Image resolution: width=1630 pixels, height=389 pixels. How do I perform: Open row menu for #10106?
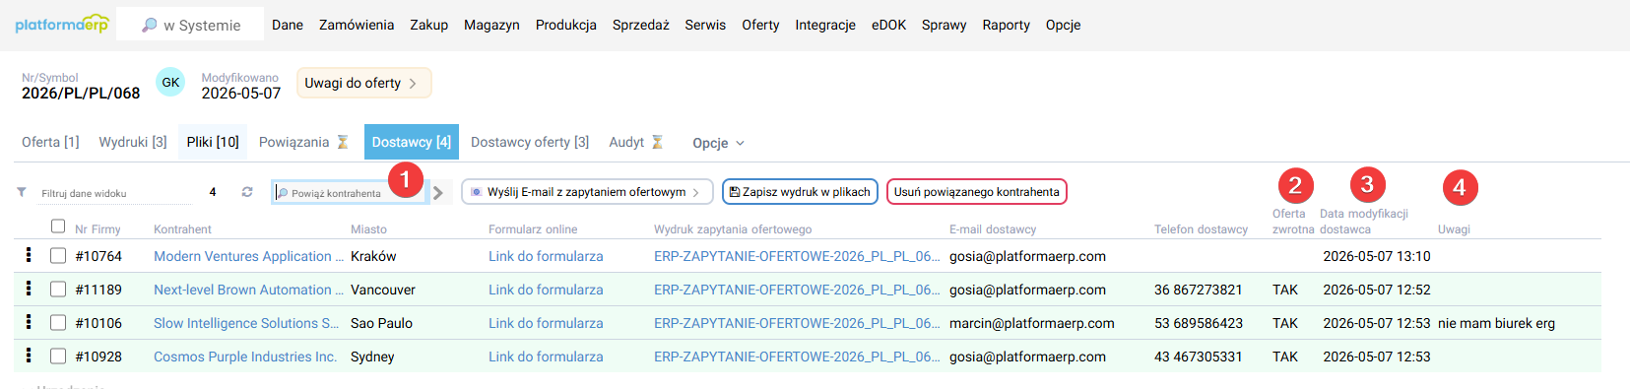(29, 322)
